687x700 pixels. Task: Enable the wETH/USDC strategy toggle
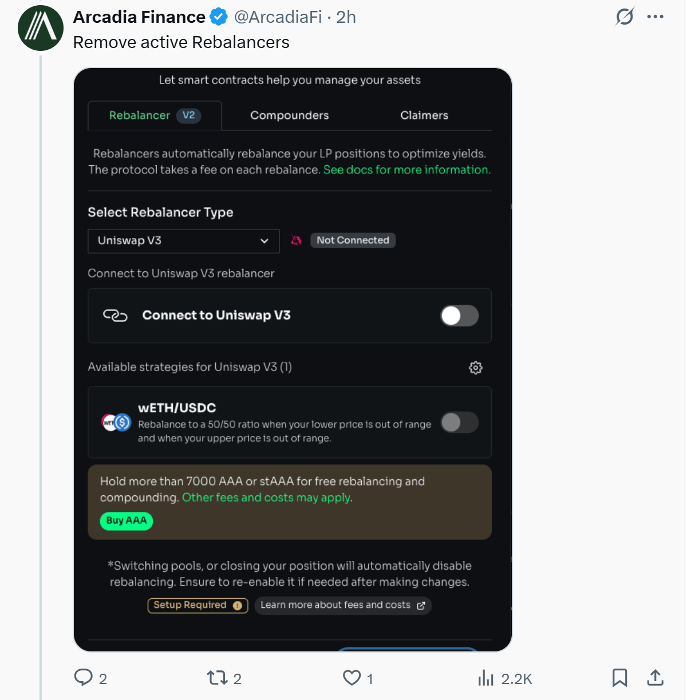coord(459,423)
